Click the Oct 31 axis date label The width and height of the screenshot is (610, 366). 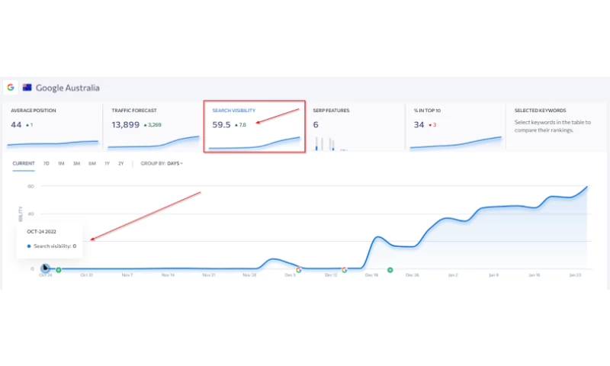click(87, 275)
